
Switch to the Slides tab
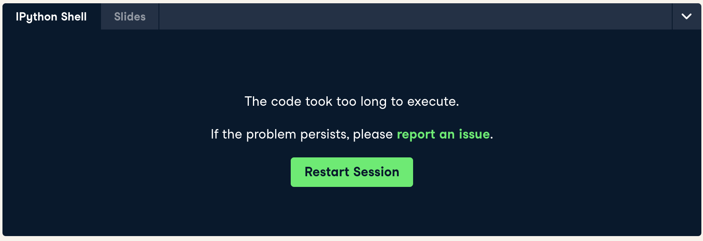pyautogui.click(x=130, y=16)
